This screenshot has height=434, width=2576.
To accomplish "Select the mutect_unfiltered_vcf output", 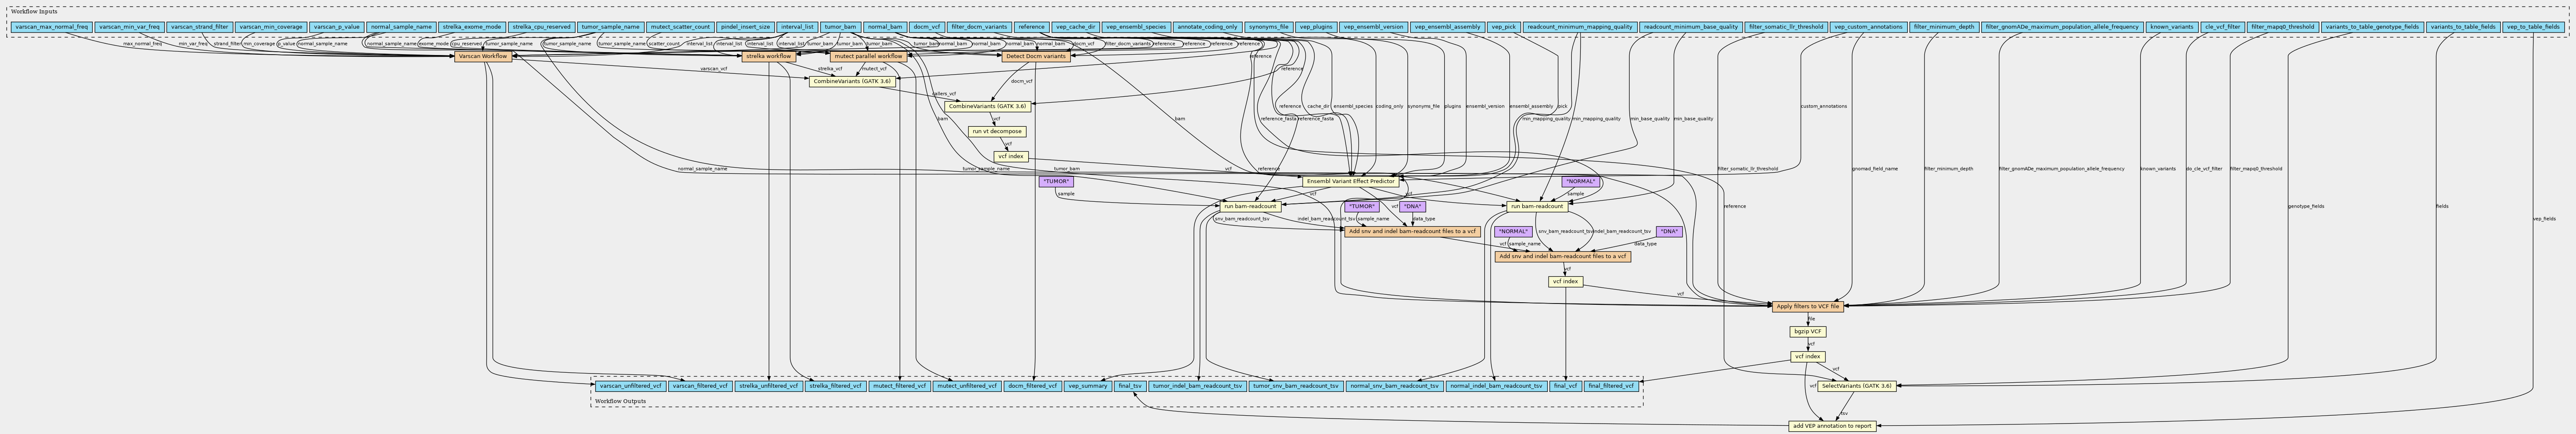I will click(x=966, y=385).
